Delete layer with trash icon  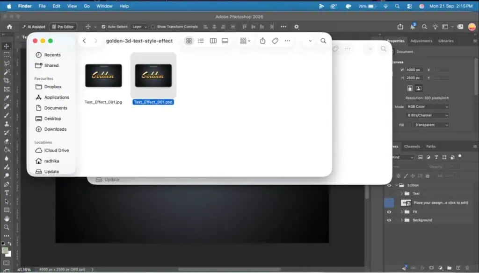pyautogui.click(x=467, y=268)
